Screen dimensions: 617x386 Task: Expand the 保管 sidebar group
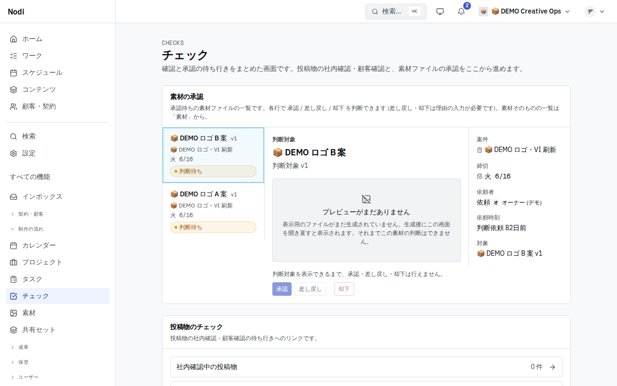click(x=57, y=362)
